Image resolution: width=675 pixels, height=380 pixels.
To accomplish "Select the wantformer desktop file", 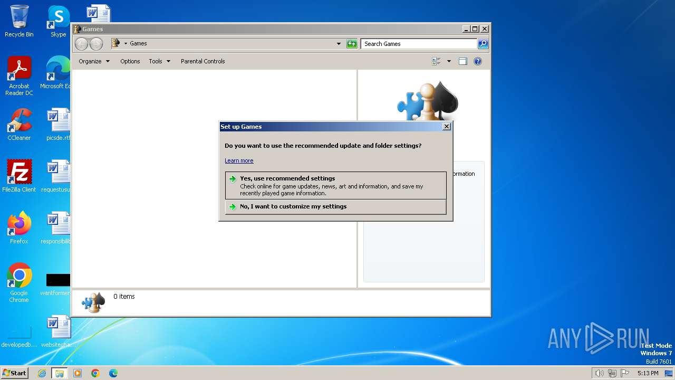I will tap(56, 285).
